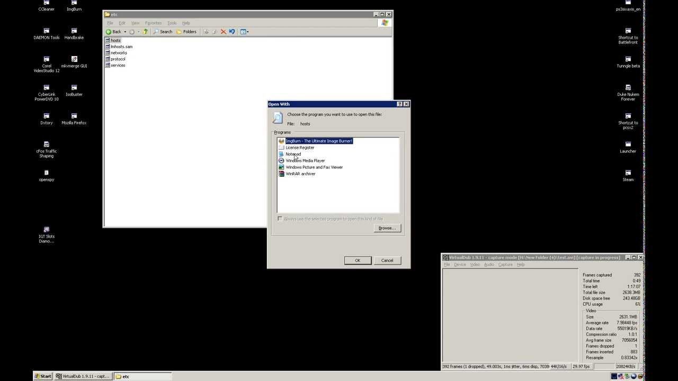
Task: Click OK in the Open With dialog
Action: 358,260
